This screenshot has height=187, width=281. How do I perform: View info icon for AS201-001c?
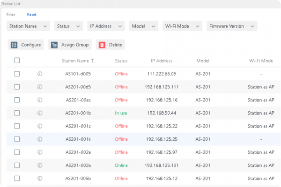40,126
